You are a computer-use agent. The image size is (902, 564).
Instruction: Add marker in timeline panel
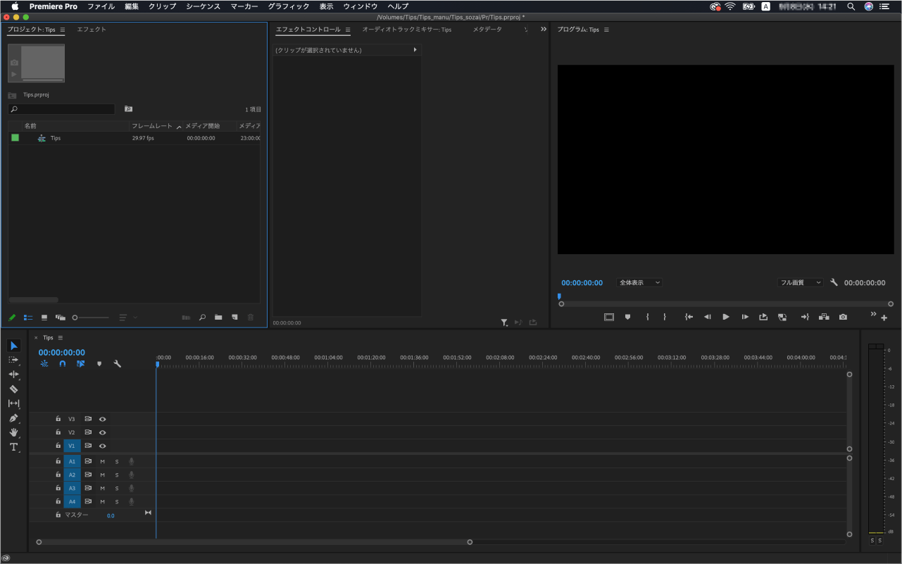99,364
